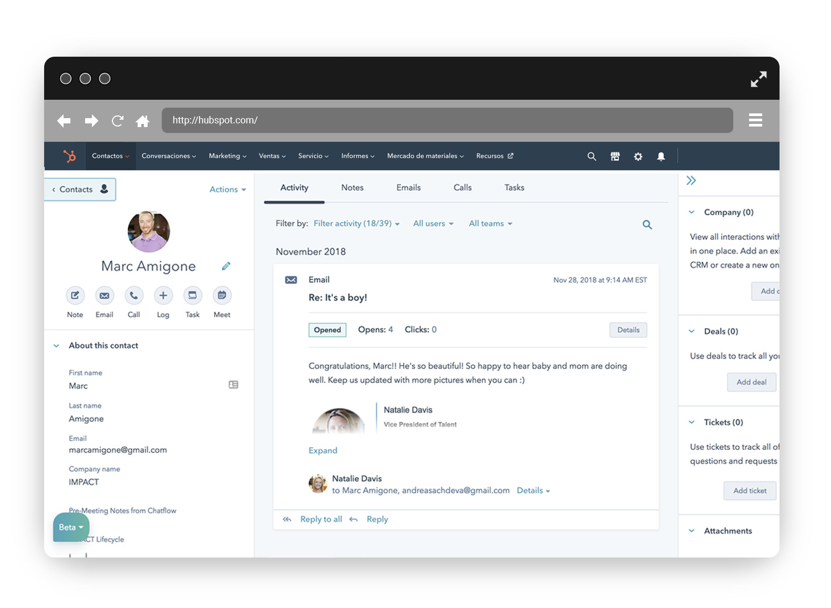
Task: Click the First name property details icon
Action: 234,385
